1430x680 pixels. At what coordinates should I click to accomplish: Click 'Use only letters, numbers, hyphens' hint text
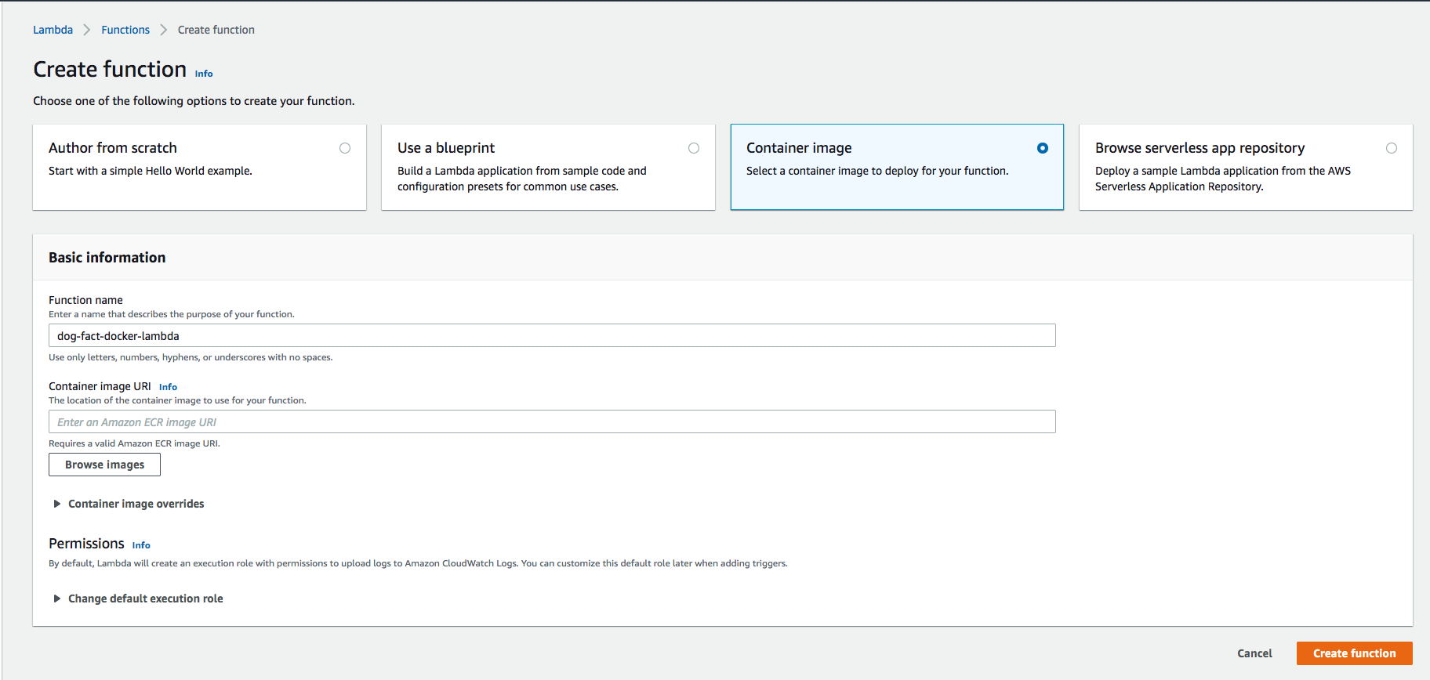point(191,357)
